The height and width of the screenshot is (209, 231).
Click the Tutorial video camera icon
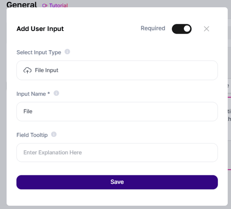(x=45, y=6)
